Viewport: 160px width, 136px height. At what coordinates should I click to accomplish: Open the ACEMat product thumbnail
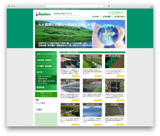(115, 110)
